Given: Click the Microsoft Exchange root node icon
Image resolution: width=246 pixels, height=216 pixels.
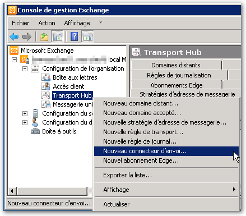Looking at the screenshot, I should pyautogui.click(x=14, y=50).
